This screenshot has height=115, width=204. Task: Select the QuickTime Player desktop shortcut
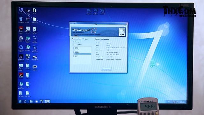[21, 49]
